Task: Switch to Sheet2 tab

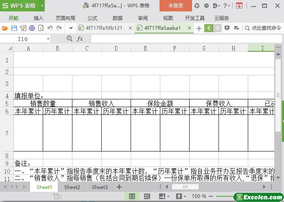Action: [72, 187]
